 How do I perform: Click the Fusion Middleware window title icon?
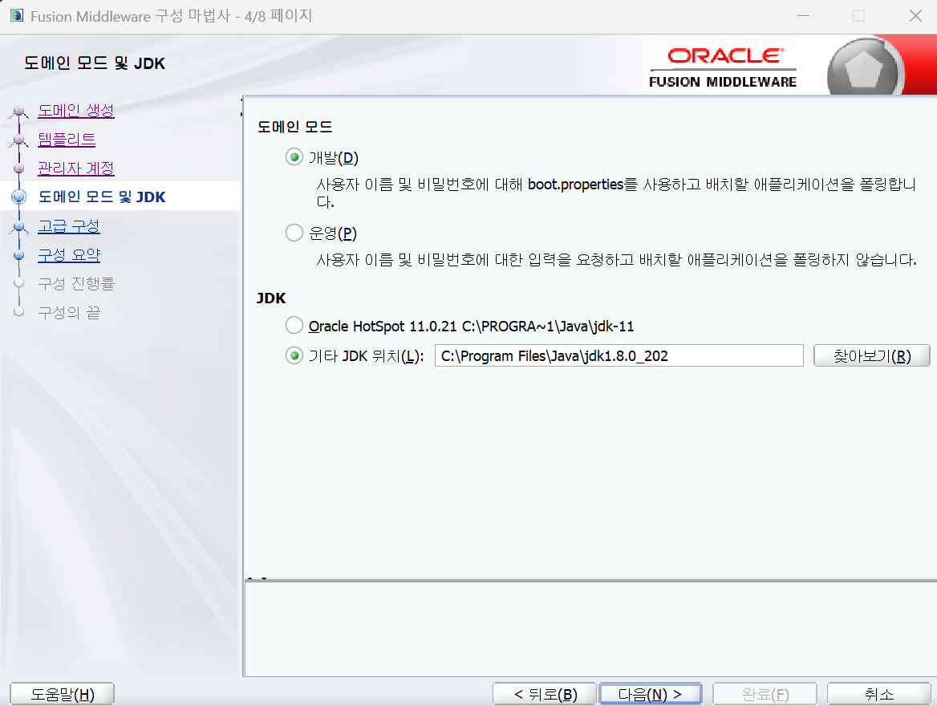(x=17, y=15)
